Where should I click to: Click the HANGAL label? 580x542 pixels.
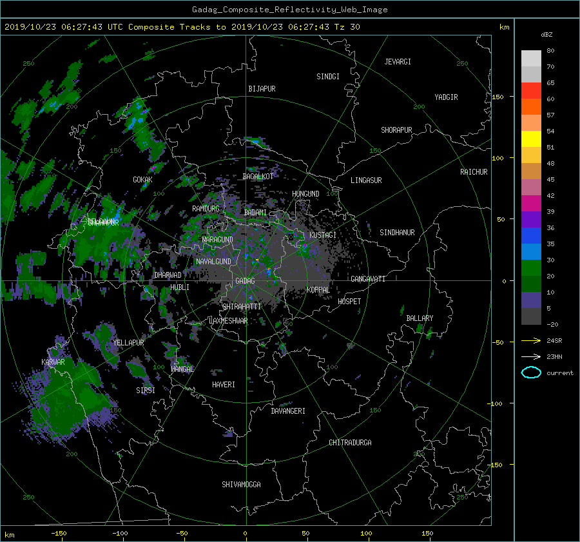(182, 369)
